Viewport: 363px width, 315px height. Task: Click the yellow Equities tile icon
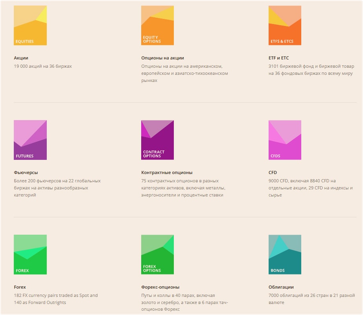click(30, 25)
